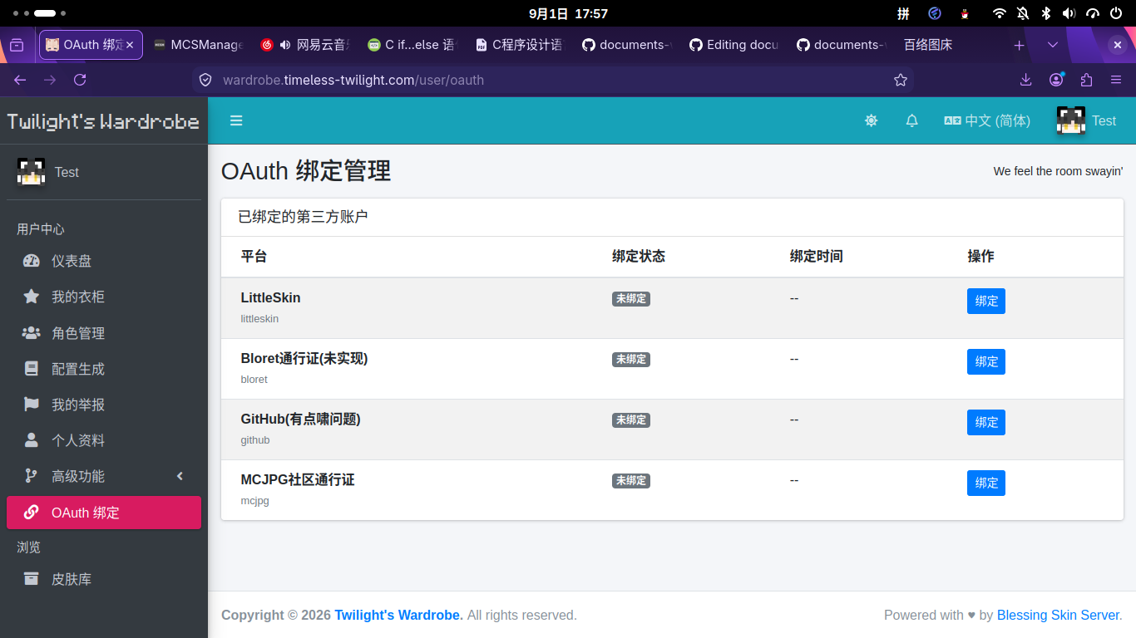Open the Test user menu in the header
1136x638 pixels.
1086,120
